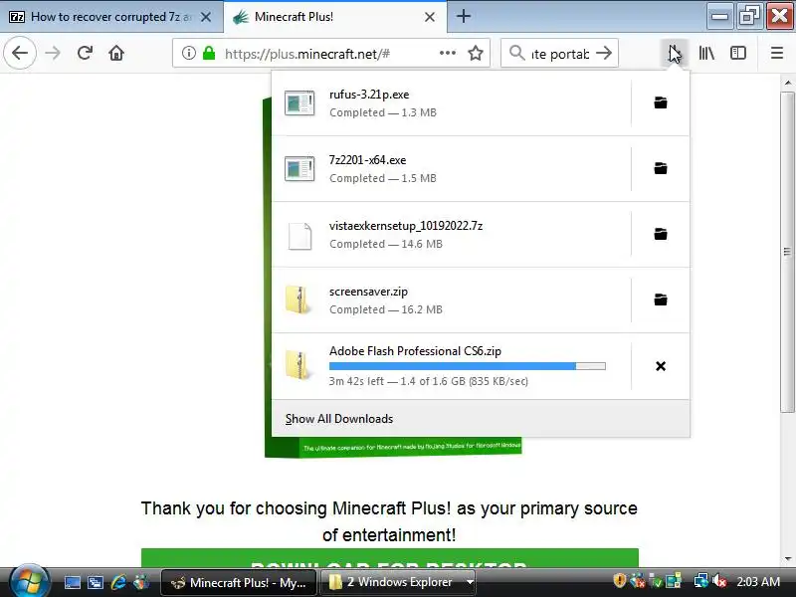Toggle the Downloads toolbar button
The height and width of the screenshot is (597, 796).
pos(675,53)
